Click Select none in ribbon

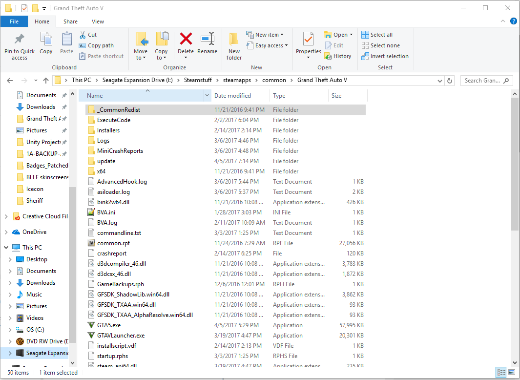(381, 45)
